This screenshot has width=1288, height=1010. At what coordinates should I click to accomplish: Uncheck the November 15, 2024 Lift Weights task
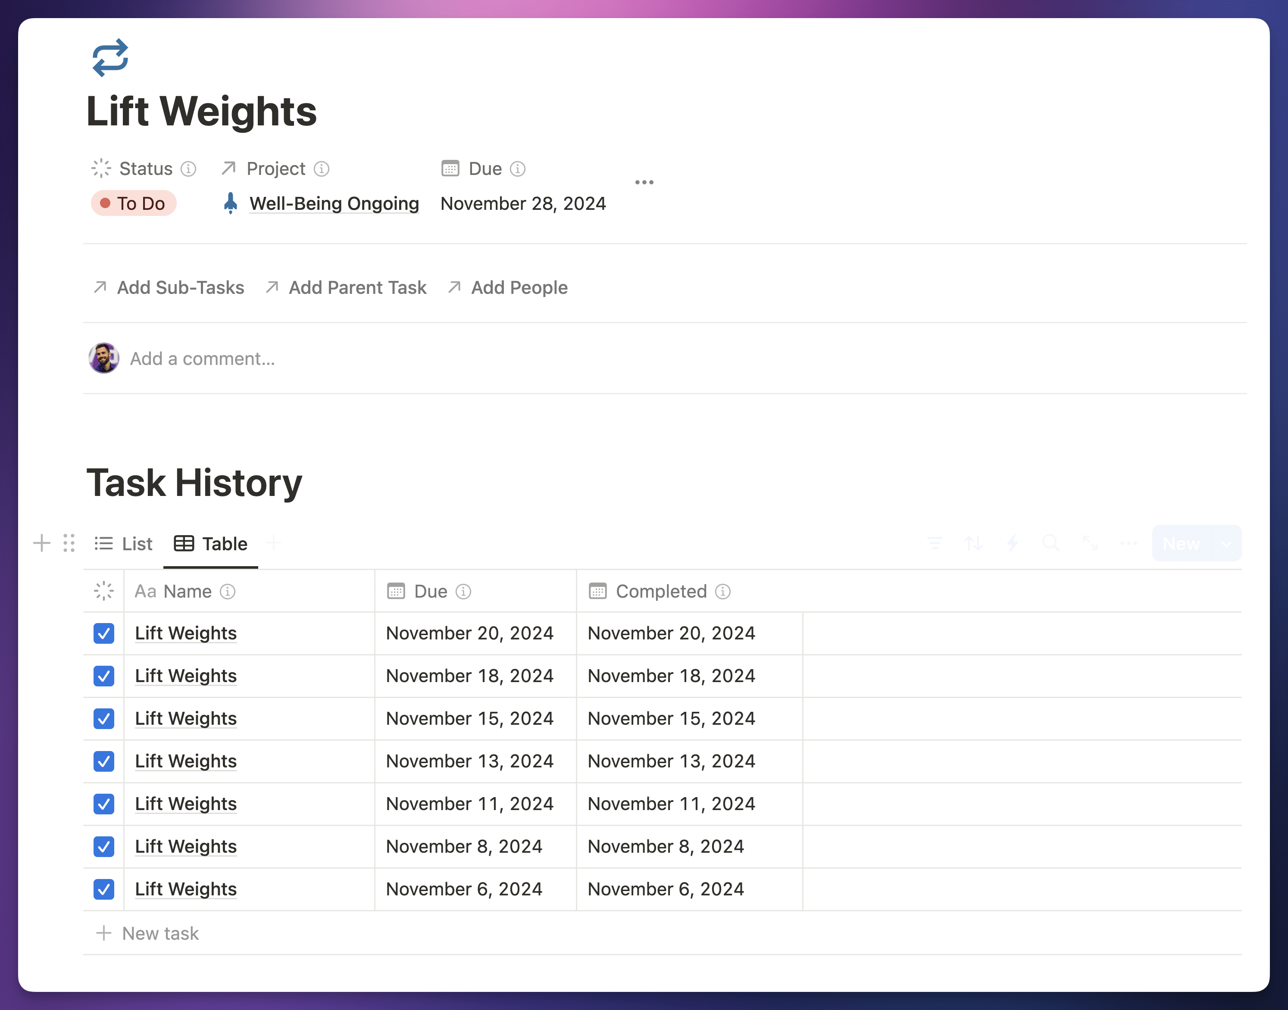[104, 718]
